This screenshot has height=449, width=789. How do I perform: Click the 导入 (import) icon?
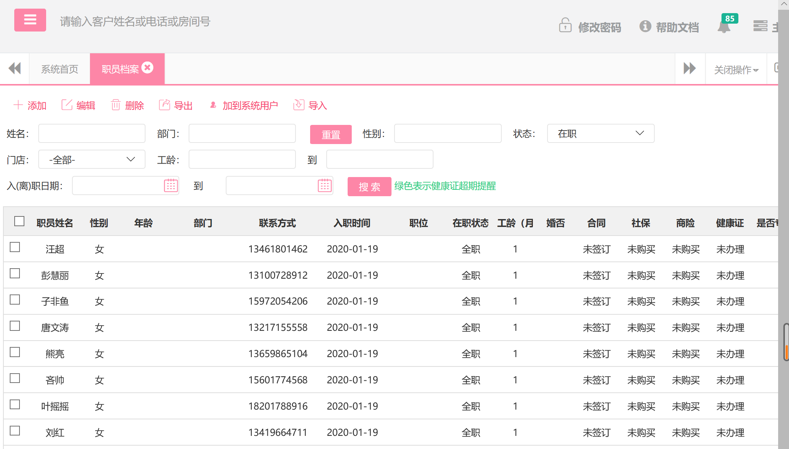pos(298,105)
